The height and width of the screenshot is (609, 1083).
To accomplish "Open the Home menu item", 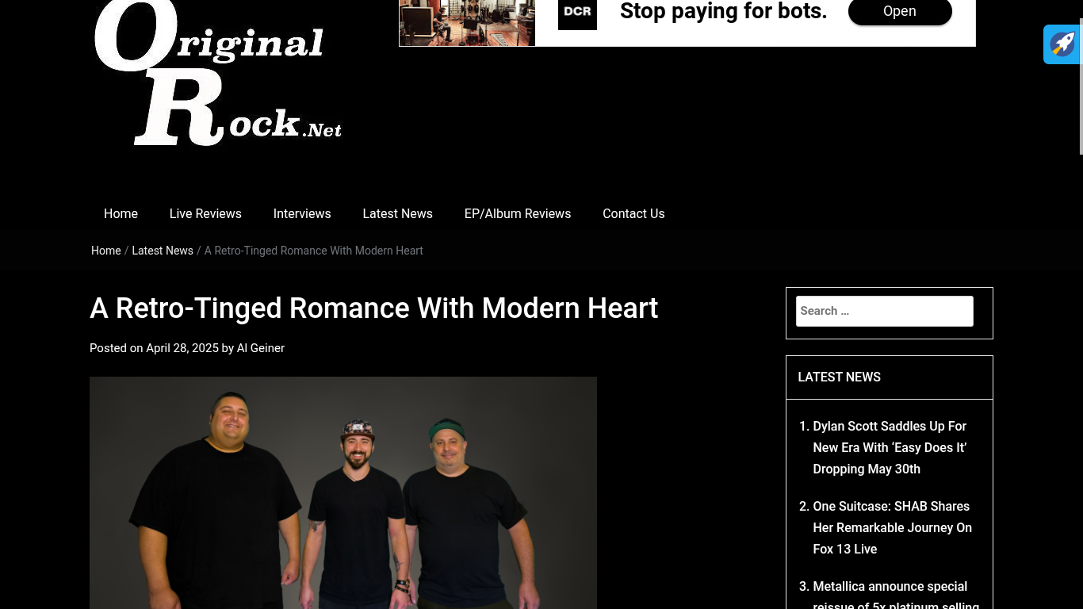I will (121, 213).
